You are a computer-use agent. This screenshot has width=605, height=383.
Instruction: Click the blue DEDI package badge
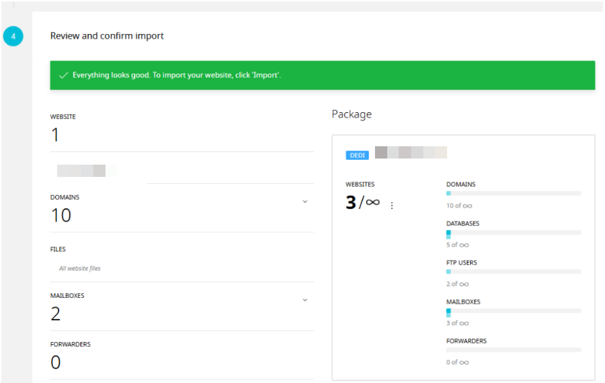point(357,155)
